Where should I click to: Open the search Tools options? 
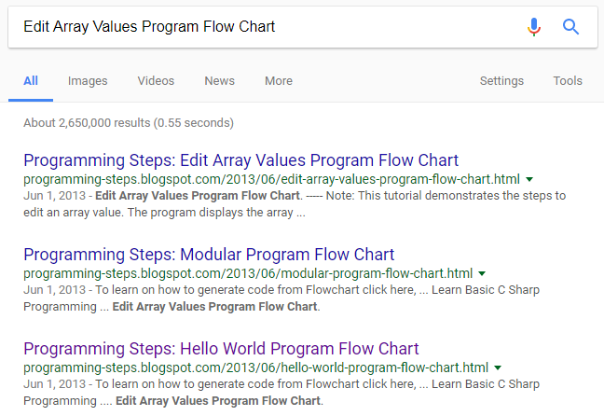[x=568, y=81]
